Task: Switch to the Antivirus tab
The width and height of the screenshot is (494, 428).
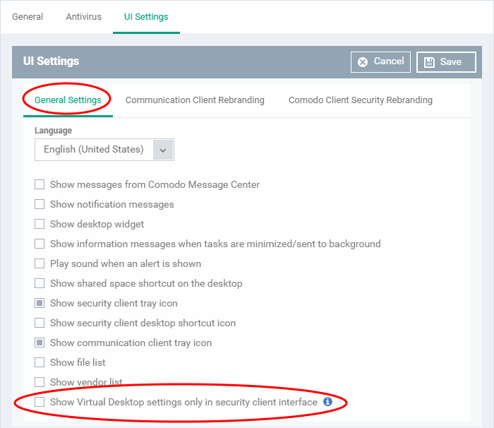Action: pyautogui.click(x=83, y=17)
